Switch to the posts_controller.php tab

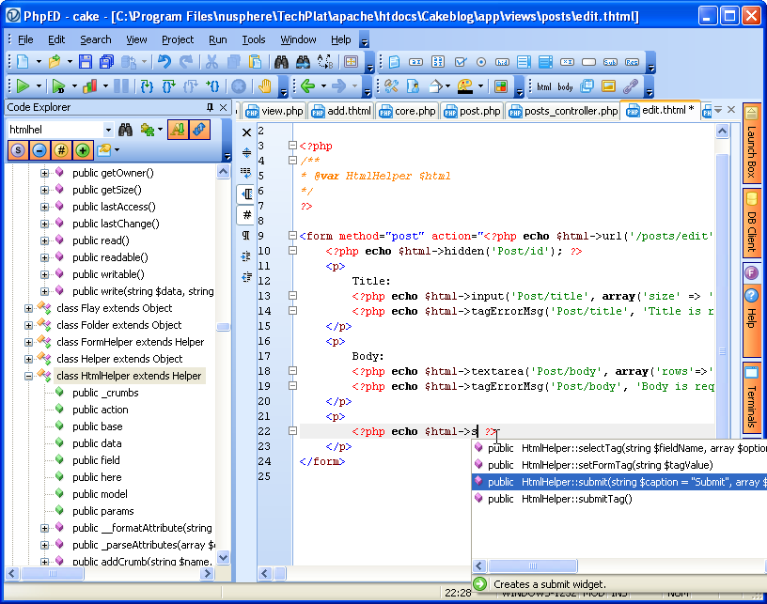562,111
